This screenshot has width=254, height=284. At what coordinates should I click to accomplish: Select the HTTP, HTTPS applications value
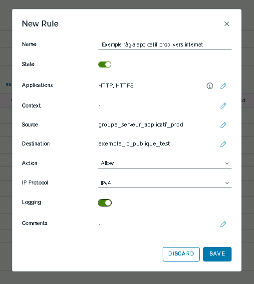coord(116,85)
